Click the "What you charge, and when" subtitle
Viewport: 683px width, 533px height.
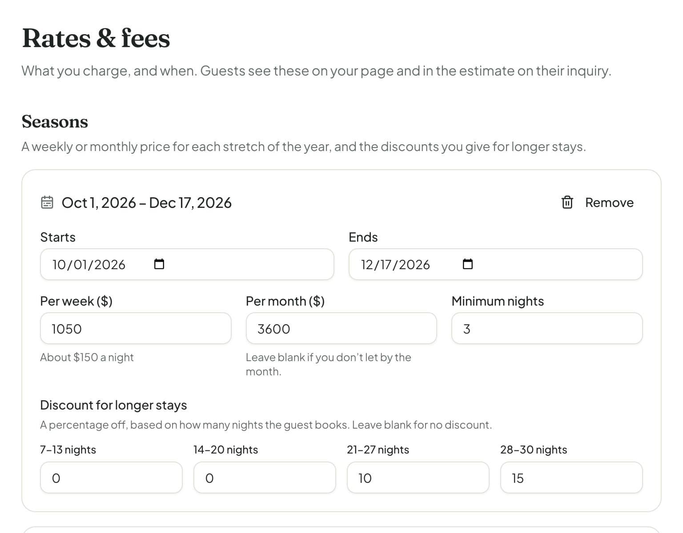[x=316, y=71]
